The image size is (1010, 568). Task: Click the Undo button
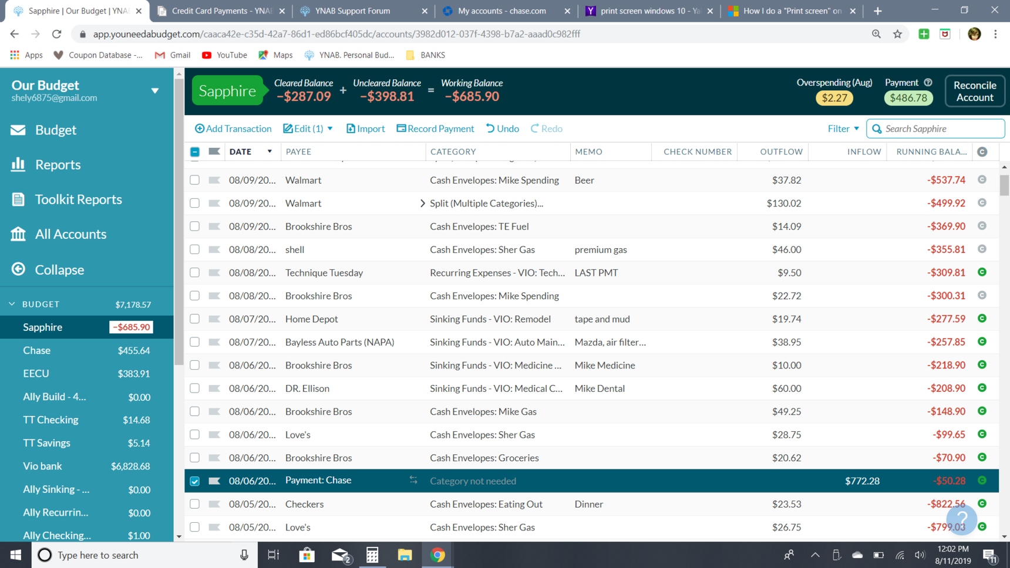point(502,129)
